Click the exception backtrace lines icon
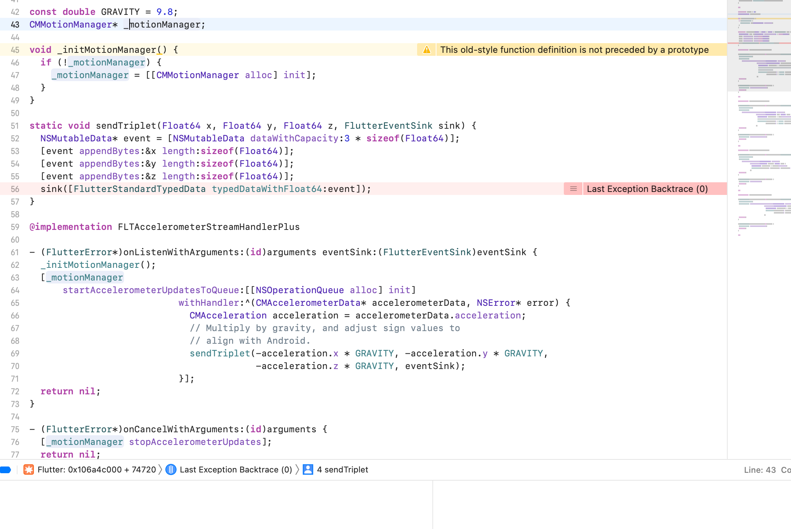Screen dimensions: 791x529 click(573, 189)
